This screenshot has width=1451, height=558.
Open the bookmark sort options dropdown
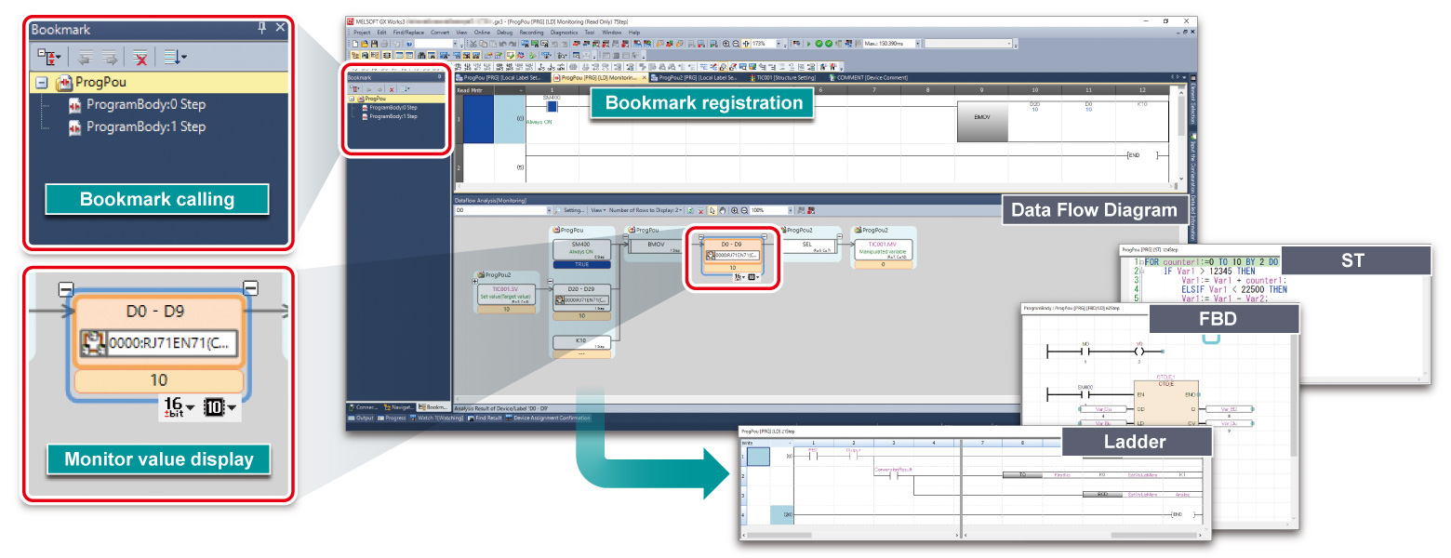pos(175,58)
